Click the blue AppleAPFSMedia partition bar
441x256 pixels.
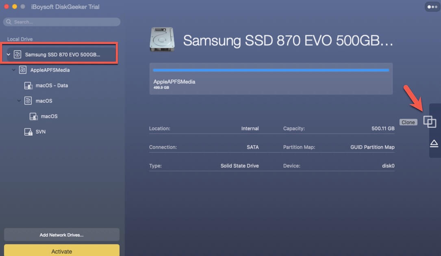[x=271, y=70]
